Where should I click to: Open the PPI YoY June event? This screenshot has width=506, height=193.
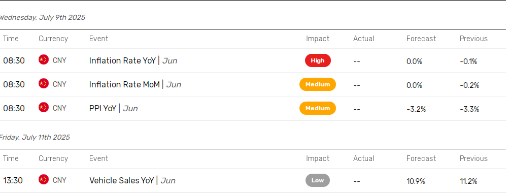(113, 109)
